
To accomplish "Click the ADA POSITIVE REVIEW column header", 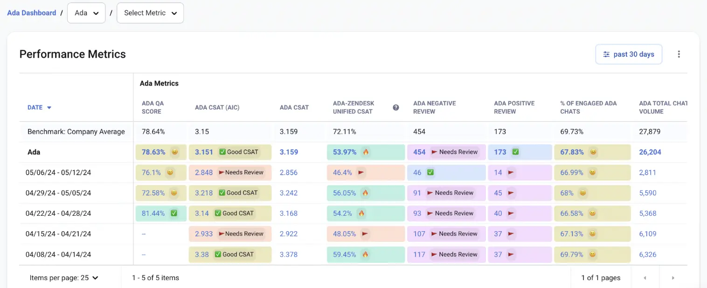I will 514,108.
